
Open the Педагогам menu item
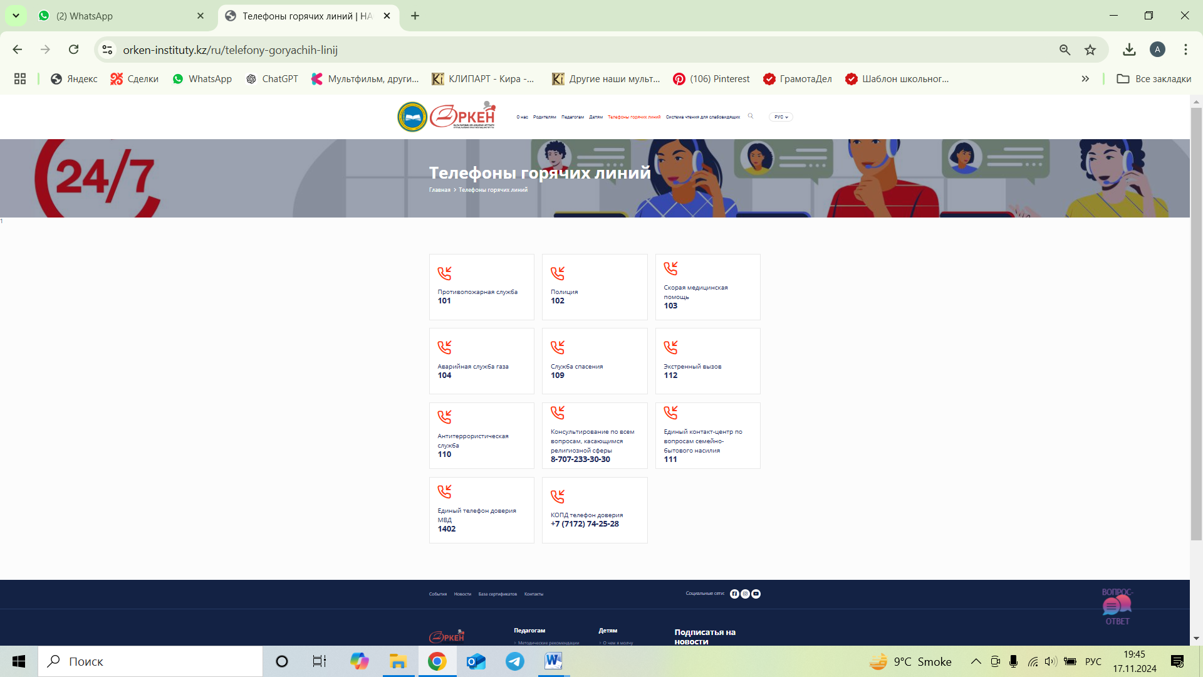pos(572,117)
